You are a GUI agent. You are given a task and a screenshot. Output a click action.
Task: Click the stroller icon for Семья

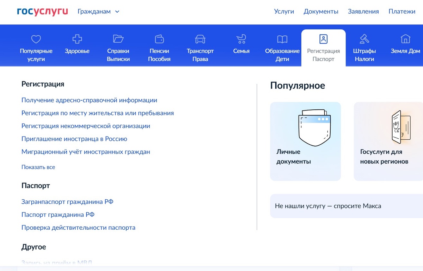(x=241, y=39)
